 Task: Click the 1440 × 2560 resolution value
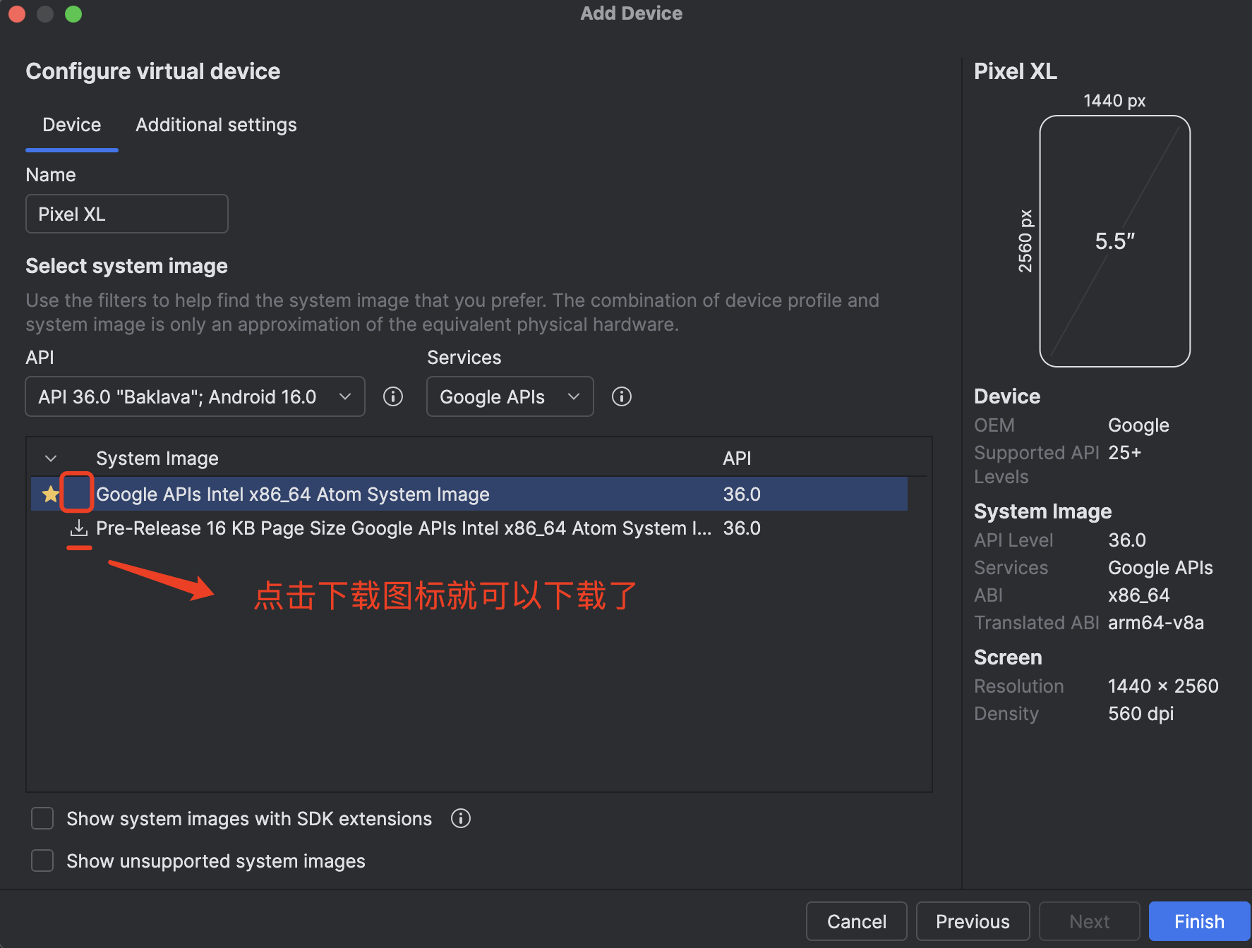pyautogui.click(x=1163, y=686)
